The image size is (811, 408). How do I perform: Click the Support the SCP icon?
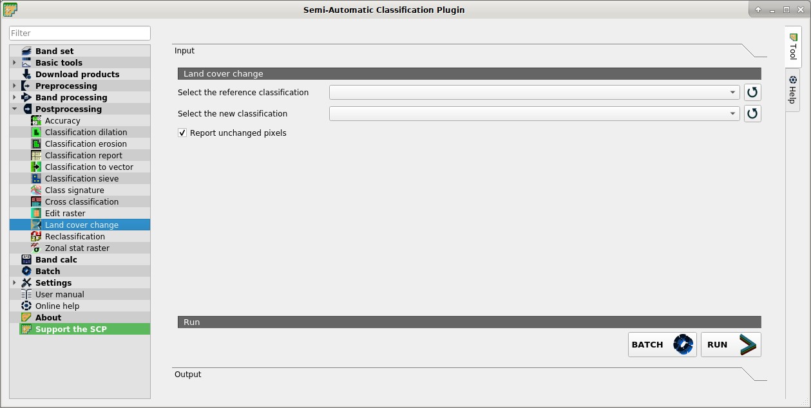click(x=26, y=329)
